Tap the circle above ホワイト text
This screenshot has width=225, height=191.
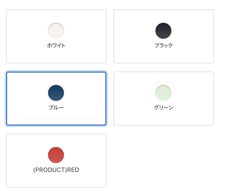click(56, 31)
